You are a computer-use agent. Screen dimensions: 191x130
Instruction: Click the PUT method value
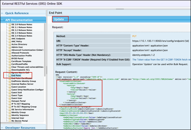click(134, 36)
